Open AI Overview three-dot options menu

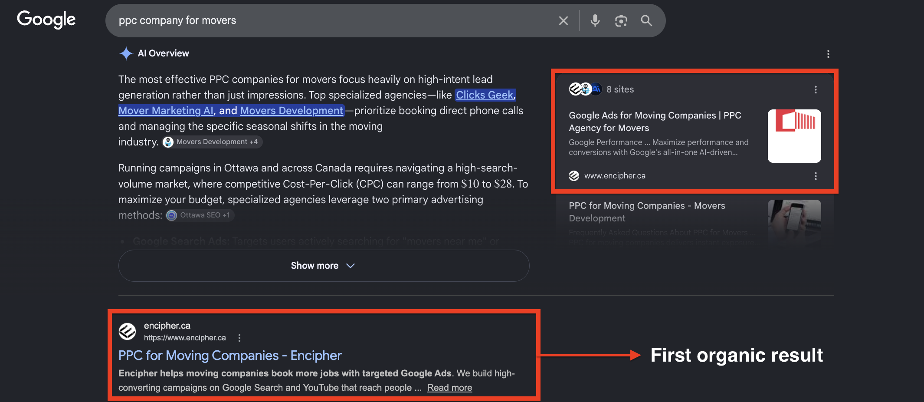(x=828, y=54)
